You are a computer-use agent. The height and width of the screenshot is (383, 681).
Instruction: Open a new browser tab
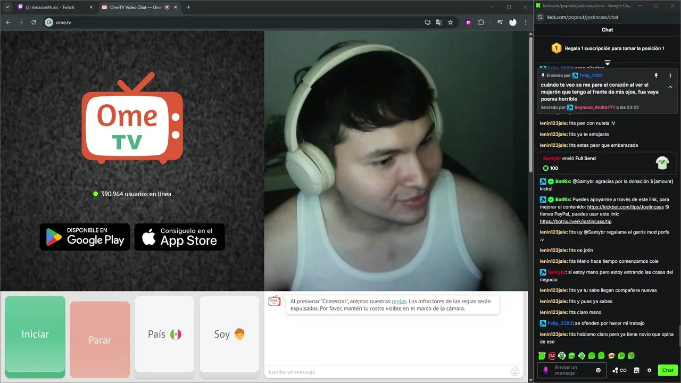tap(188, 7)
